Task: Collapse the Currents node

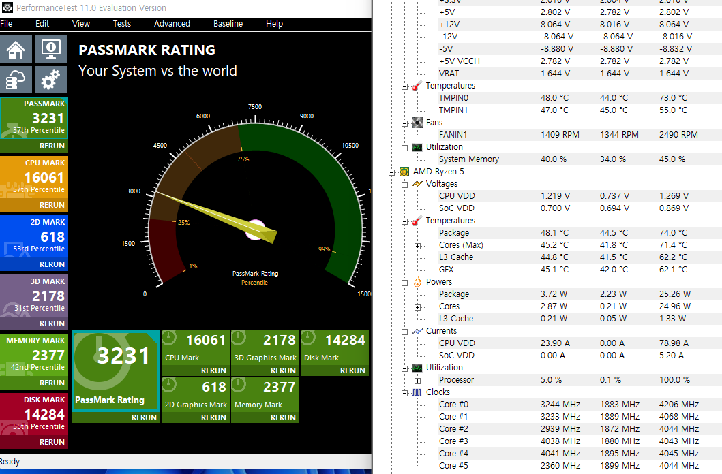Action: tap(404, 332)
